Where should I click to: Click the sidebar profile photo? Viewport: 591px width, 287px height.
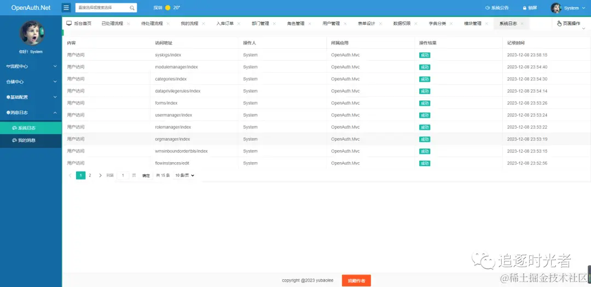click(32, 33)
